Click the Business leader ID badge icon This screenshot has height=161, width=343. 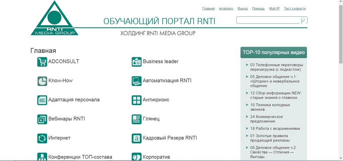(137, 62)
